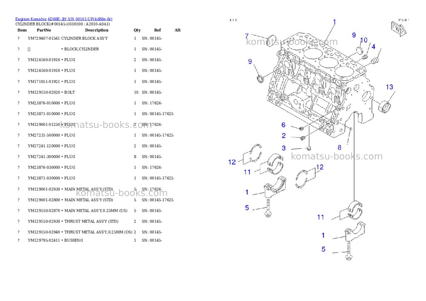Select part number YM129001-02800
Screen dimensions: 426x301
[44, 200]
